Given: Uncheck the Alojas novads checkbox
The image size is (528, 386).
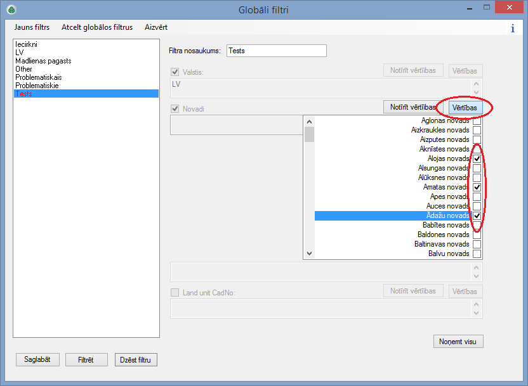Looking at the screenshot, I should click(477, 158).
